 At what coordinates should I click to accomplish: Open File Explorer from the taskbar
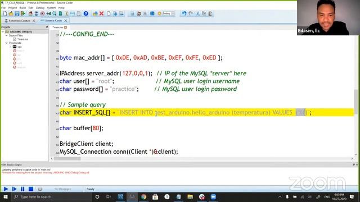190,197
